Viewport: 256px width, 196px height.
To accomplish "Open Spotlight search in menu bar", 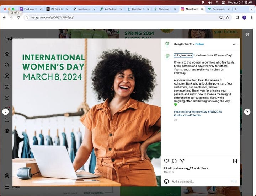I will pyautogui.click(x=217, y=2).
